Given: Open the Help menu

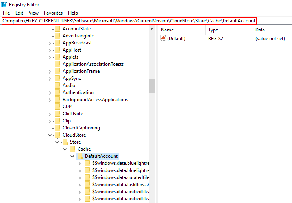Looking at the screenshot, I should pos(73,13).
